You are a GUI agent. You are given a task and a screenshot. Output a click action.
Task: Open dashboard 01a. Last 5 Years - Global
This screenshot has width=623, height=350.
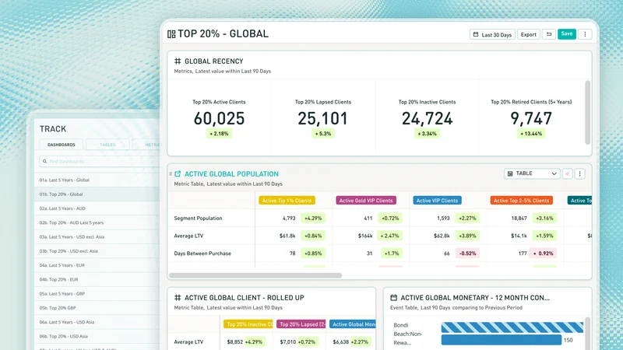pyautogui.click(x=97, y=180)
